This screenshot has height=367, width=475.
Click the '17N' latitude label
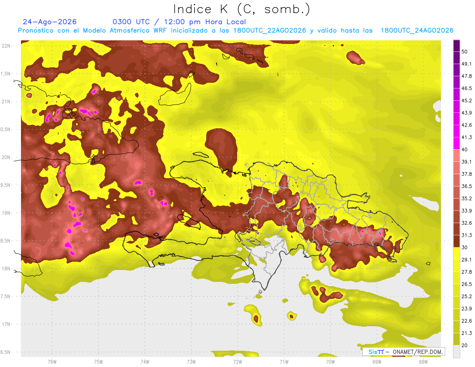pyautogui.click(x=6, y=325)
